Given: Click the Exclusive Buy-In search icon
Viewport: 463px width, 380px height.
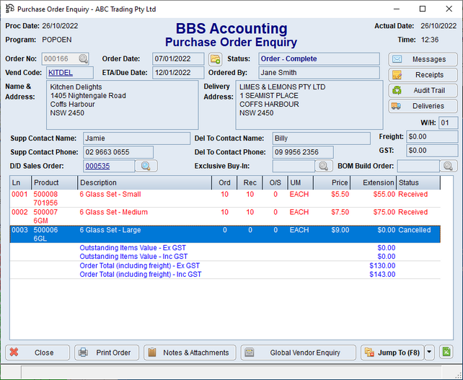Looking at the screenshot, I should [325, 166].
